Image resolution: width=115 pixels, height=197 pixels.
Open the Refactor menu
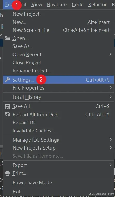click(98, 5)
